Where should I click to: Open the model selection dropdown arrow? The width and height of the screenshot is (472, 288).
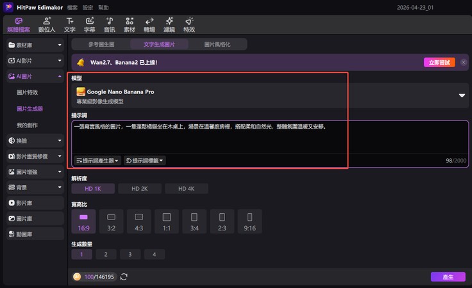pyautogui.click(x=462, y=95)
